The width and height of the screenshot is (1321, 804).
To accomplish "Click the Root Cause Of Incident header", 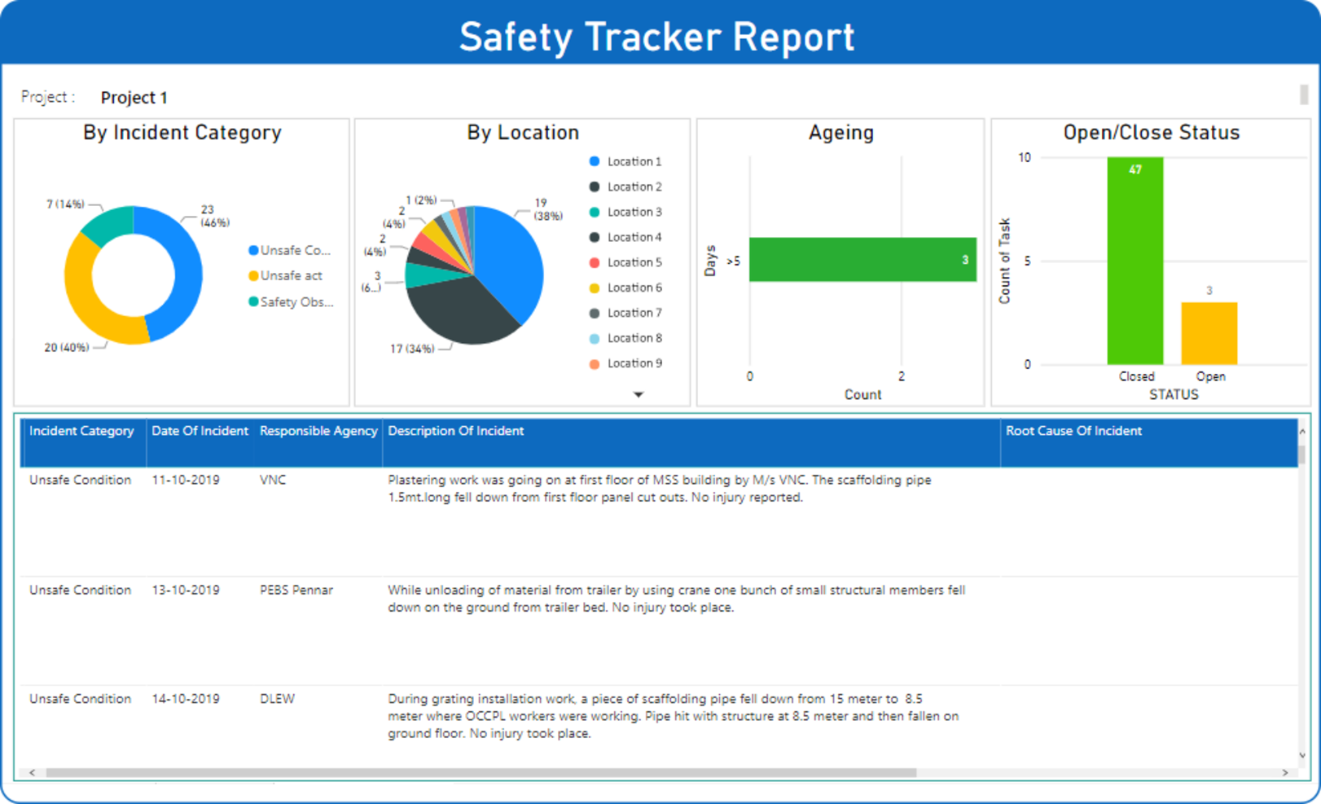I will tap(1073, 431).
